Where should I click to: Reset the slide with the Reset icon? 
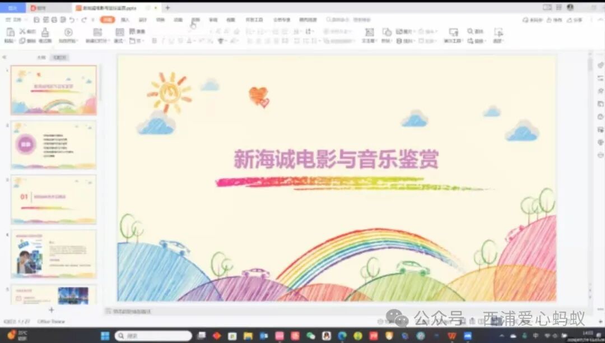[x=132, y=31]
